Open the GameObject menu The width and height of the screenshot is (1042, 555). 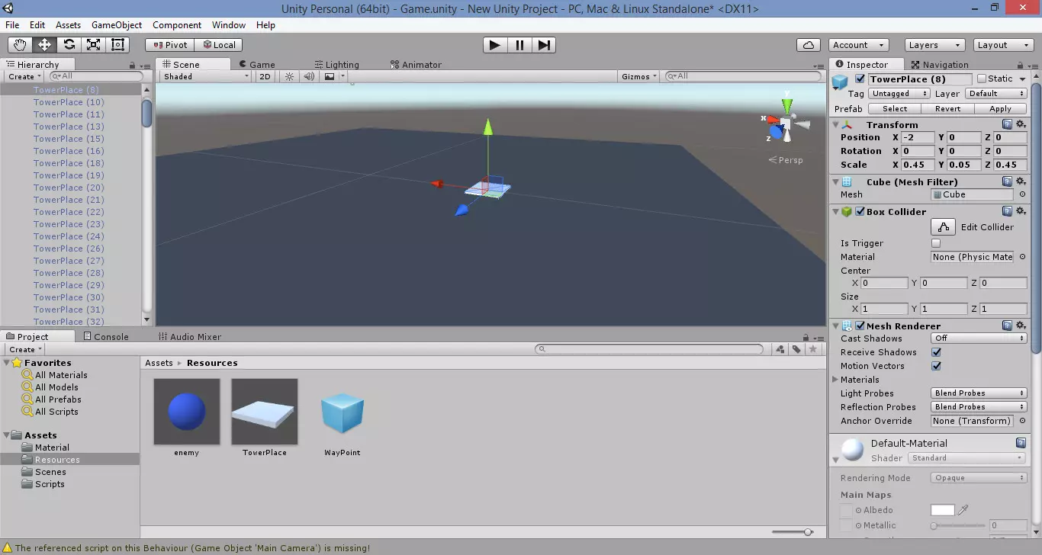point(117,25)
